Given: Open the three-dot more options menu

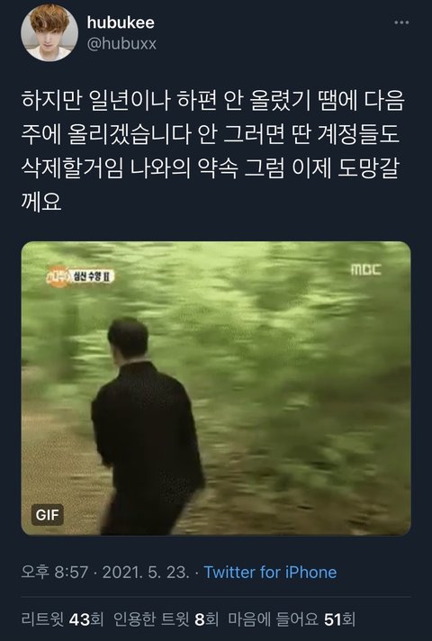Looking at the screenshot, I should click(x=401, y=23).
